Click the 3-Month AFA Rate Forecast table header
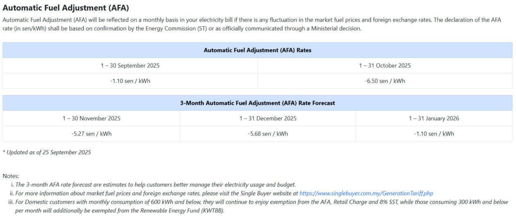Viewport: 516px width, 218px height. tap(257, 103)
